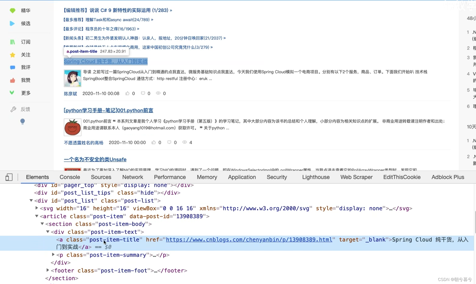Open the python学习手册-笔记 post title link
Image resolution: width=476 pixels, height=284 pixels.
click(108, 110)
